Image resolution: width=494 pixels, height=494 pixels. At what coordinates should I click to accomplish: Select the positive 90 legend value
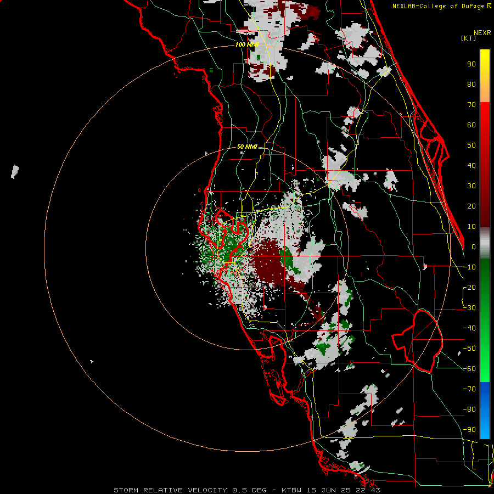471,64
